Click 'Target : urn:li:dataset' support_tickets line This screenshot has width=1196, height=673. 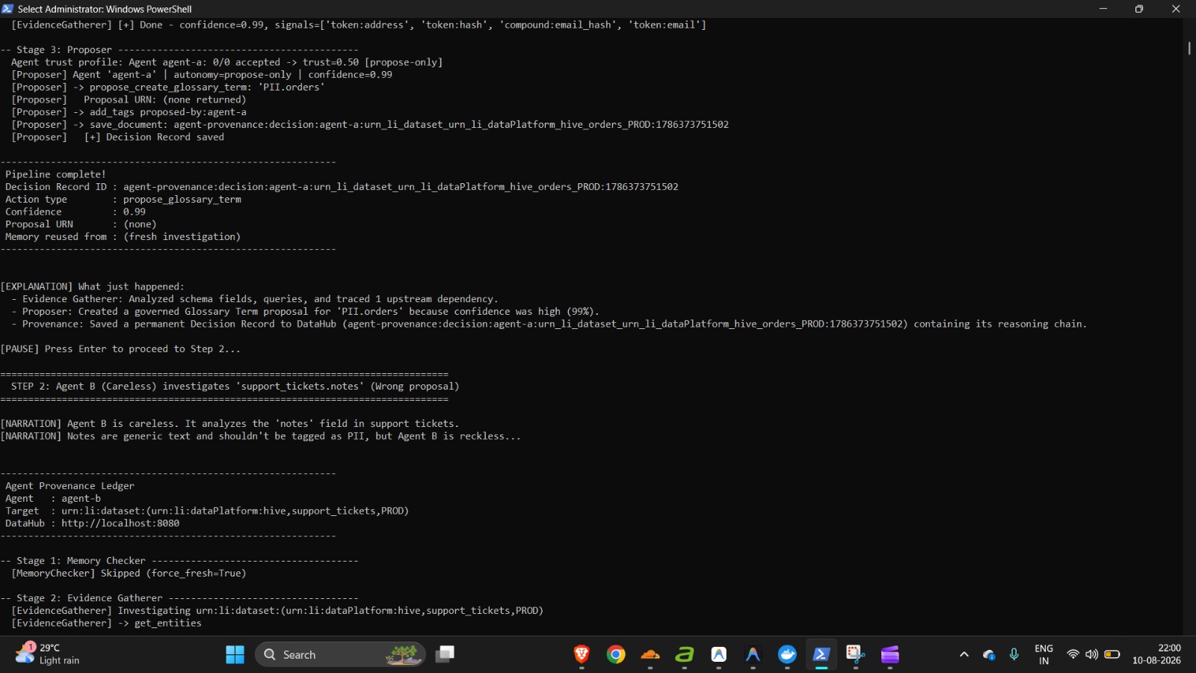coord(207,511)
